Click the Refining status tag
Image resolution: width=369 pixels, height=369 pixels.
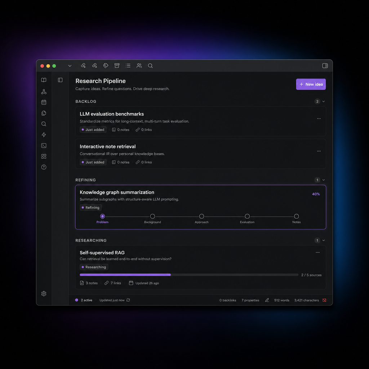[x=90, y=208]
